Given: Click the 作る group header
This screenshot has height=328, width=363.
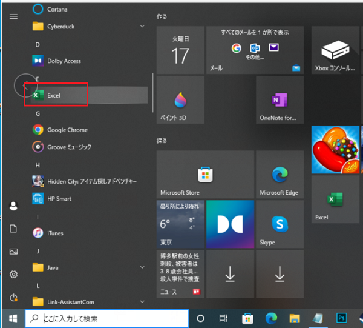Looking at the screenshot, I should click(x=162, y=16).
